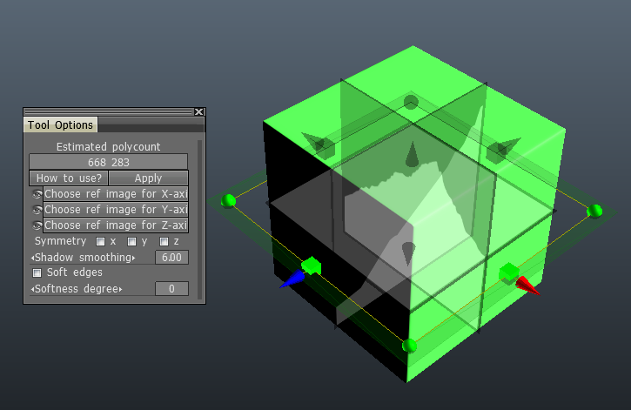
Task: Close the Tool Options panel
Action: pyautogui.click(x=198, y=111)
